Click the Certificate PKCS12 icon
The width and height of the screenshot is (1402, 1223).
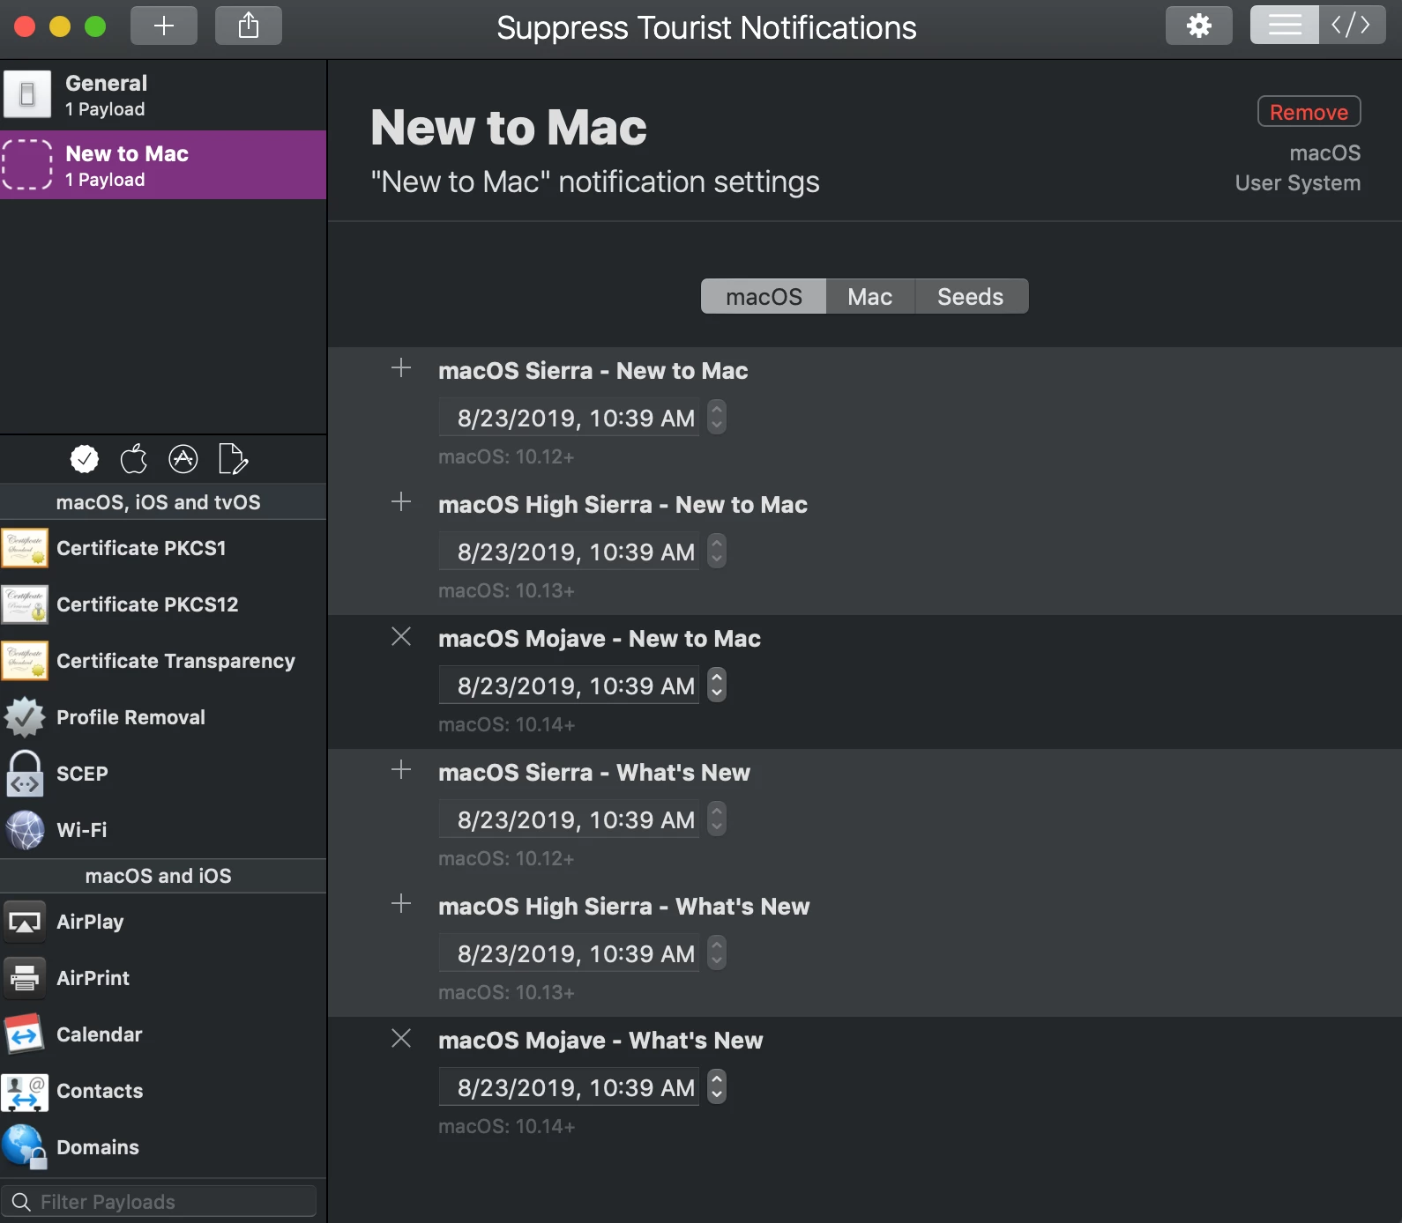(26, 604)
